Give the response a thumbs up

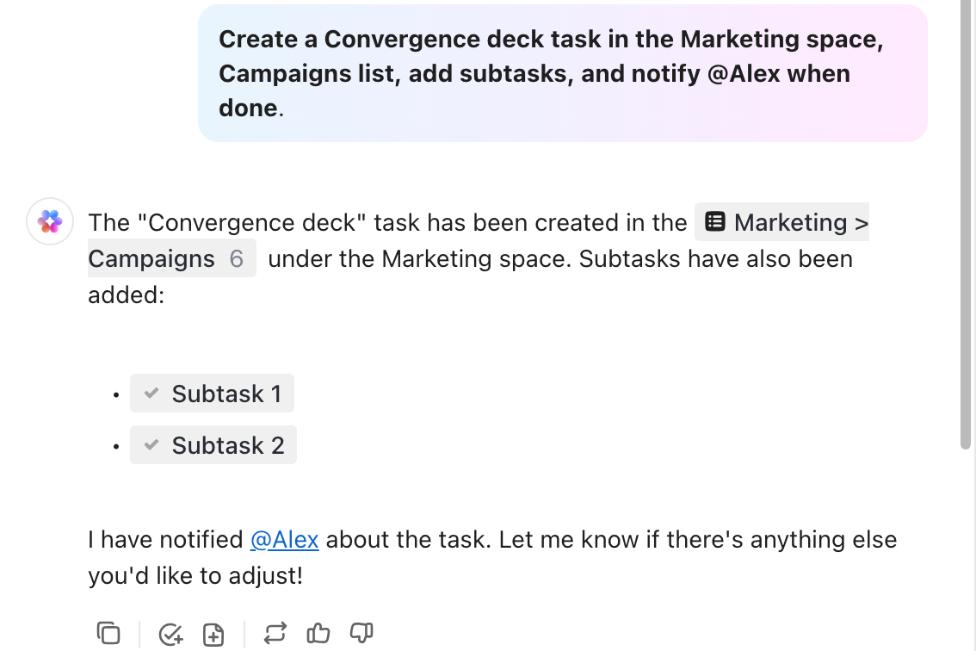click(318, 634)
